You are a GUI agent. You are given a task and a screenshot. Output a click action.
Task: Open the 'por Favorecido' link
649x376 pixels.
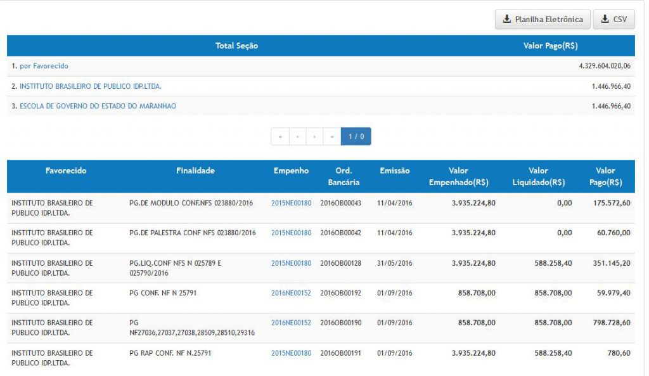pos(44,66)
